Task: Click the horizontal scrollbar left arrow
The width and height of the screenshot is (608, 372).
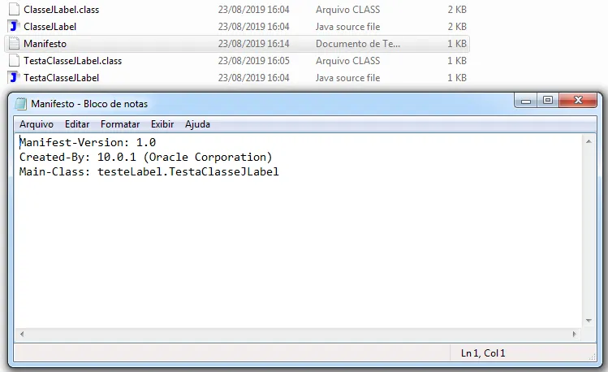Action: coord(22,334)
